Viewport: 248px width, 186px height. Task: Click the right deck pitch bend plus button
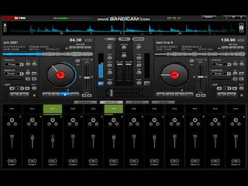[204, 96]
